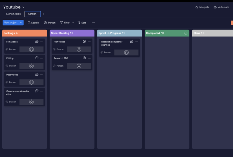Assign person on Plan videos card
The height and width of the screenshot is (157, 233).
[79, 49]
